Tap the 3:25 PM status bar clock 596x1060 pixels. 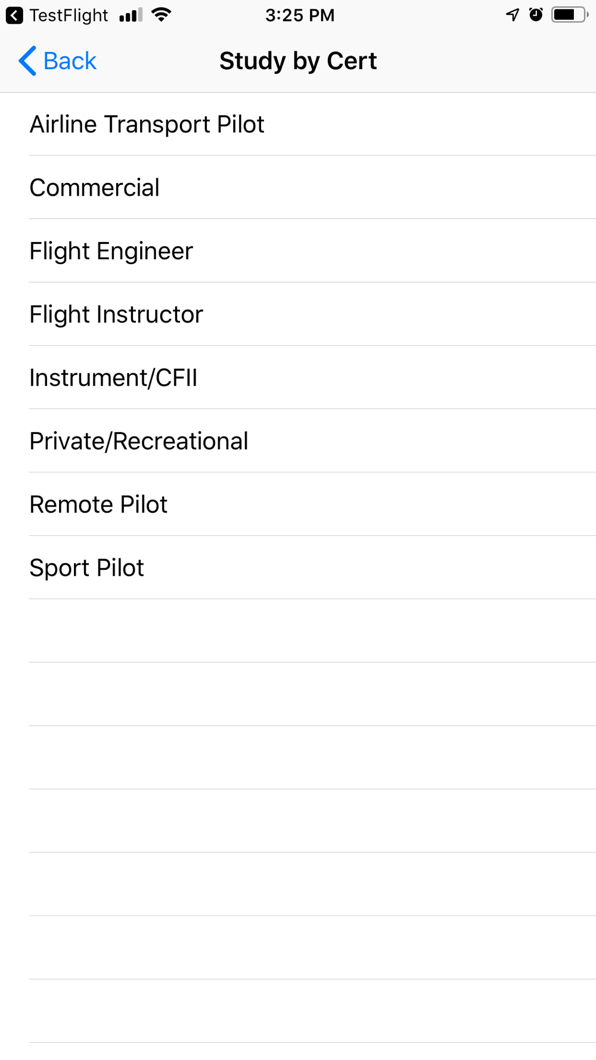(x=300, y=16)
